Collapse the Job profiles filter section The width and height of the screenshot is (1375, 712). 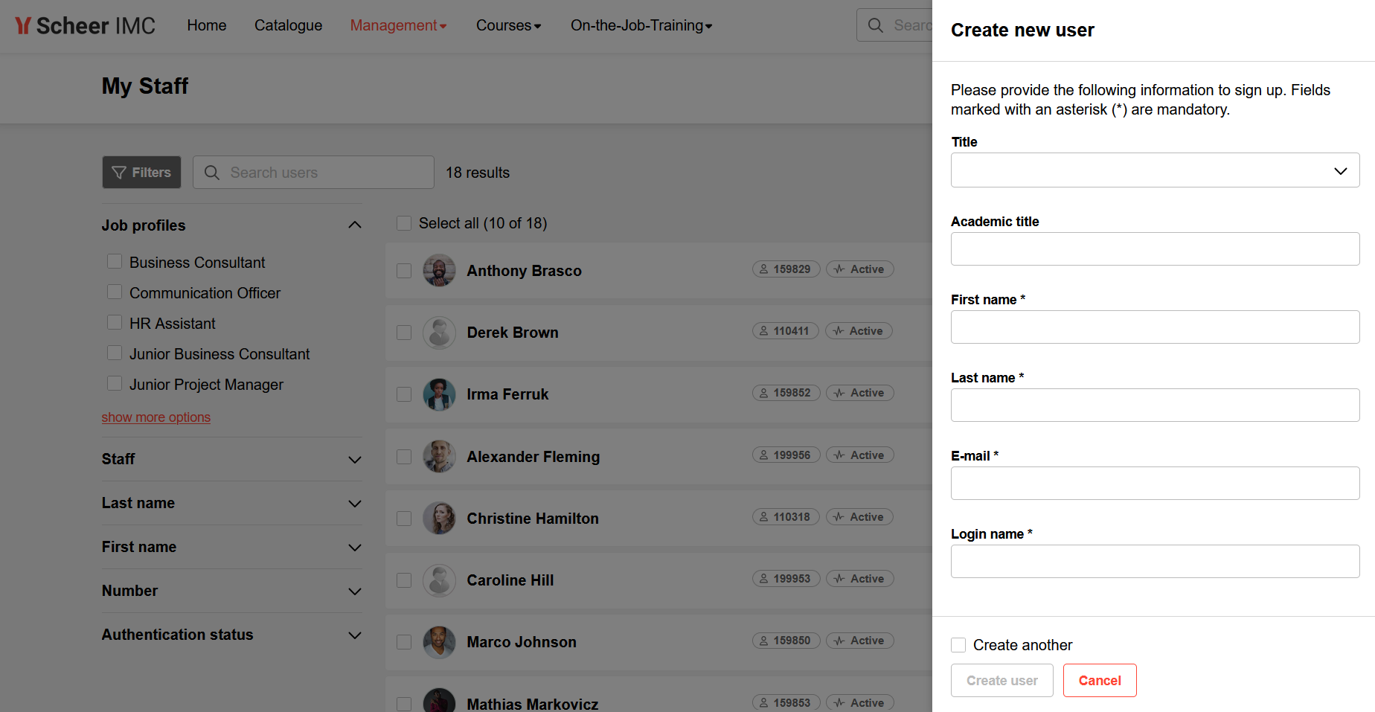pos(355,225)
